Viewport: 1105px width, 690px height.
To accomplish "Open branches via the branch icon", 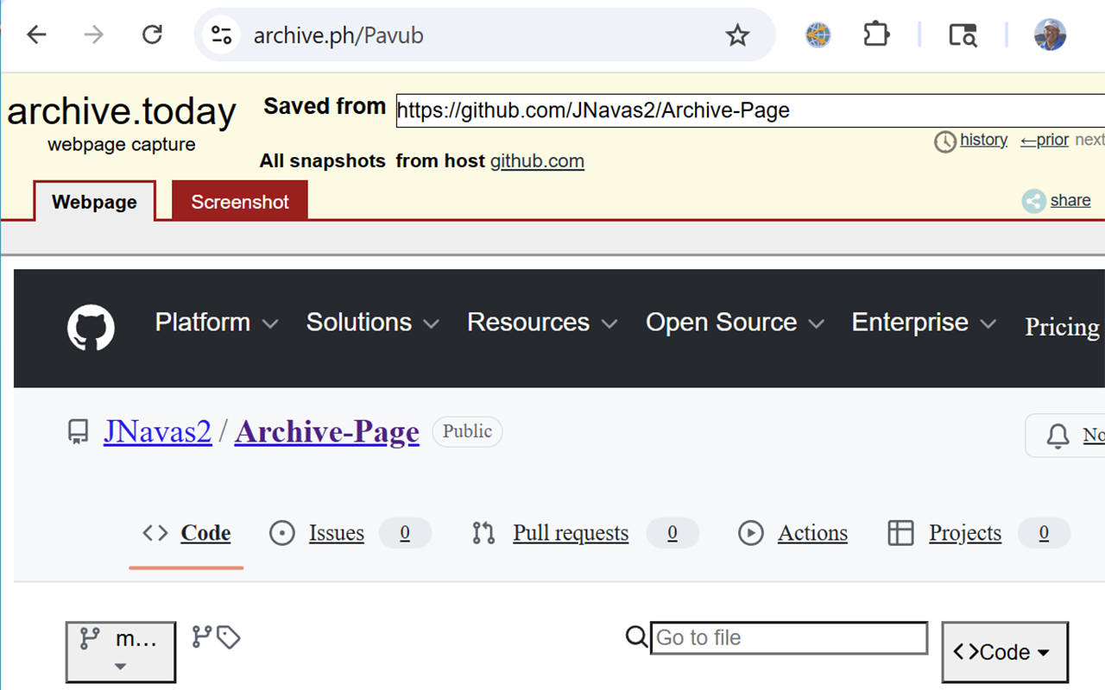I will pos(201,637).
